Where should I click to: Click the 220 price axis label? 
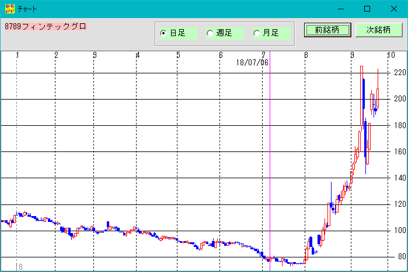pos(400,72)
